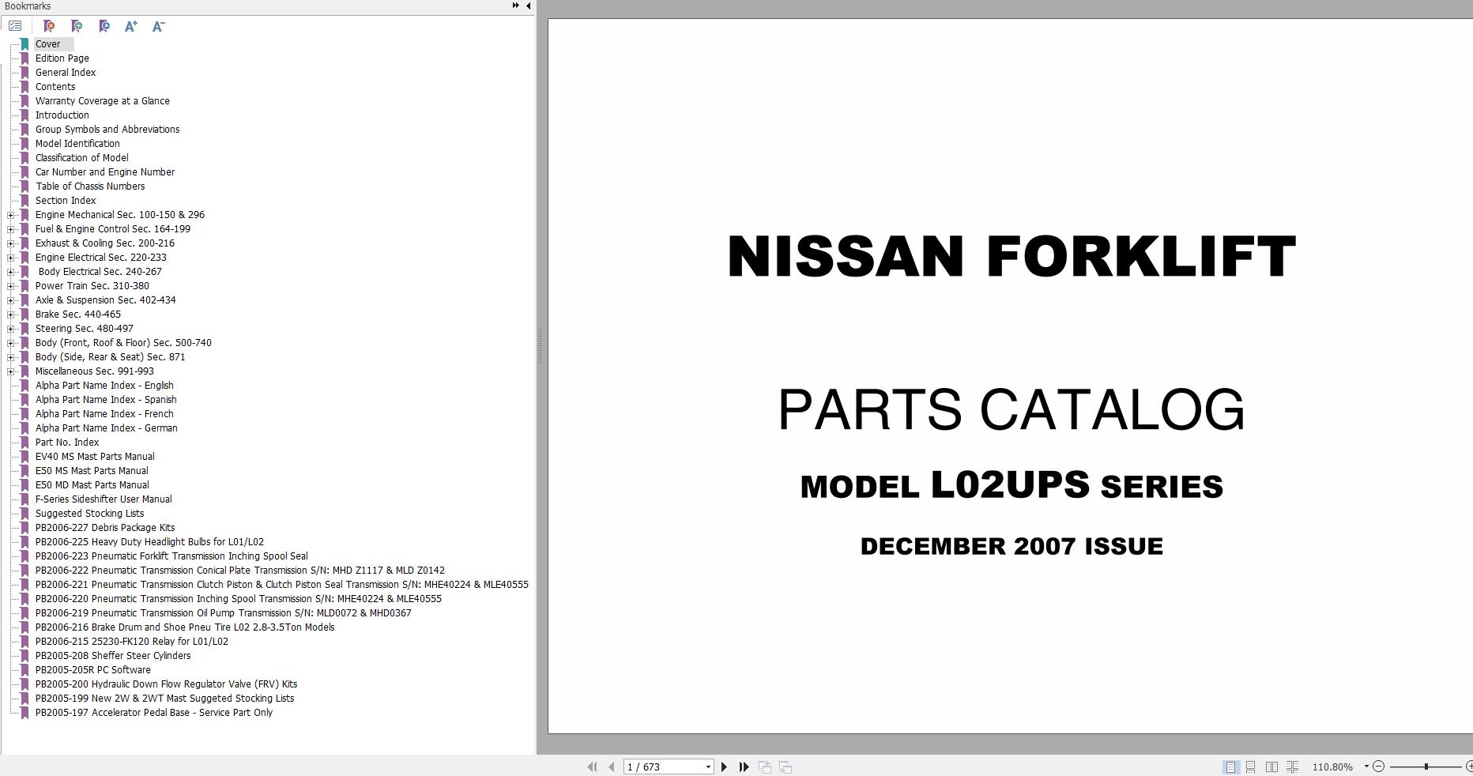Viewport: 1473px width, 776px height.
Task: Expand Body (Side, Rear & Seat) Sec. 871
Action: pyautogui.click(x=11, y=357)
